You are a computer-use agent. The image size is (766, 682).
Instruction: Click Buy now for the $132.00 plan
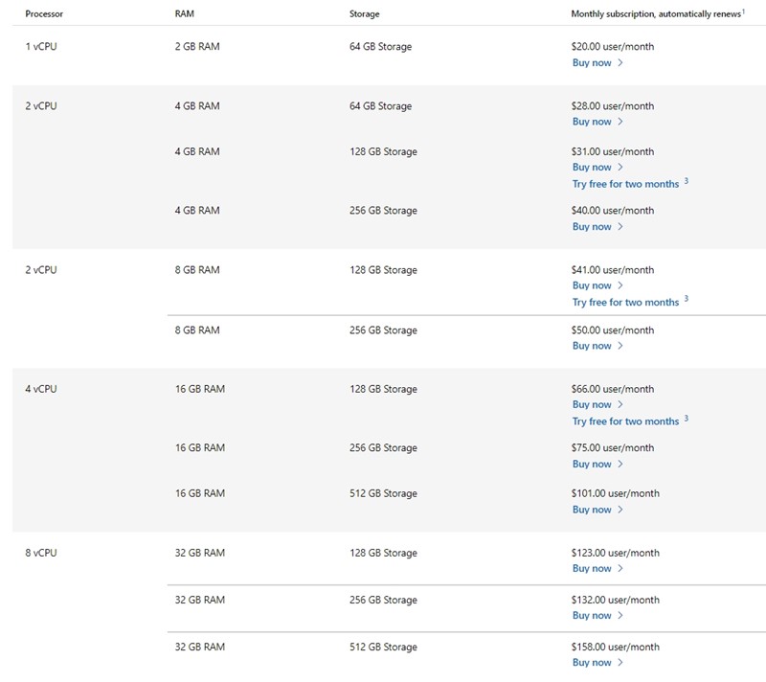[592, 616]
